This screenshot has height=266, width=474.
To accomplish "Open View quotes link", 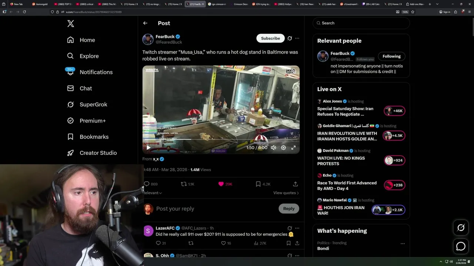I will (286, 193).
